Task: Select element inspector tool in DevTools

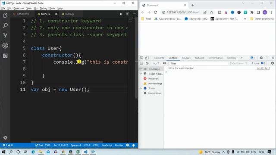Action: [x=141, y=58]
